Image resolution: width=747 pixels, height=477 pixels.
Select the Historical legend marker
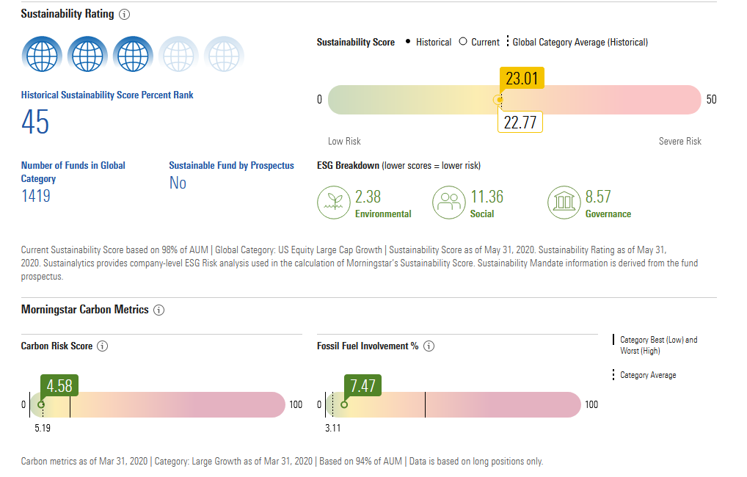pos(408,43)
